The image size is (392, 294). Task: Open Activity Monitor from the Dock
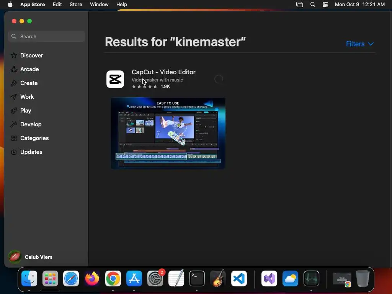tap(311, 278)
